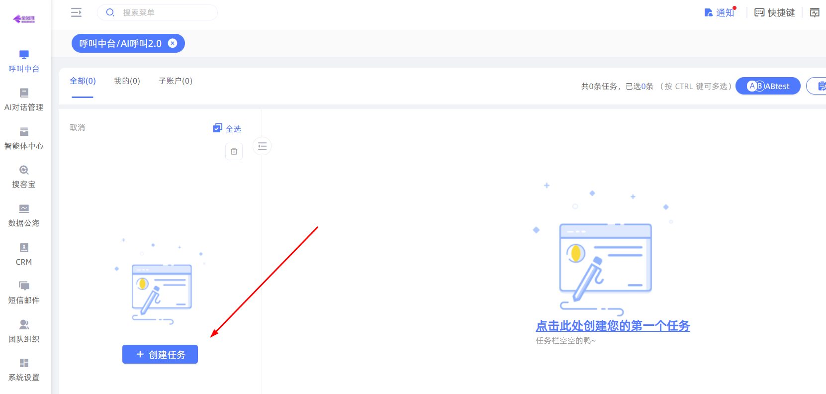Collapse the task list panel

262,146
